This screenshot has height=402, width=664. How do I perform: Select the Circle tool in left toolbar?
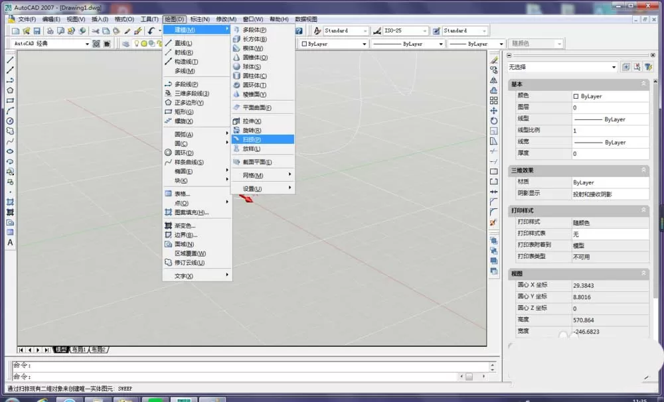[10, 121]
